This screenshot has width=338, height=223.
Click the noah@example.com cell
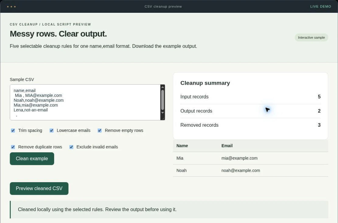coord(241,171)
